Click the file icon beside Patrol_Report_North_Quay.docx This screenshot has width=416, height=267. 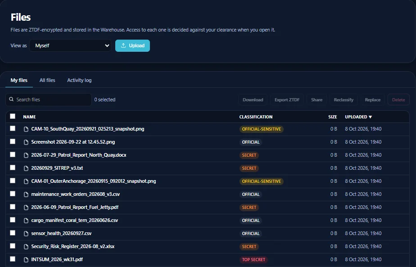coord(26,155)
